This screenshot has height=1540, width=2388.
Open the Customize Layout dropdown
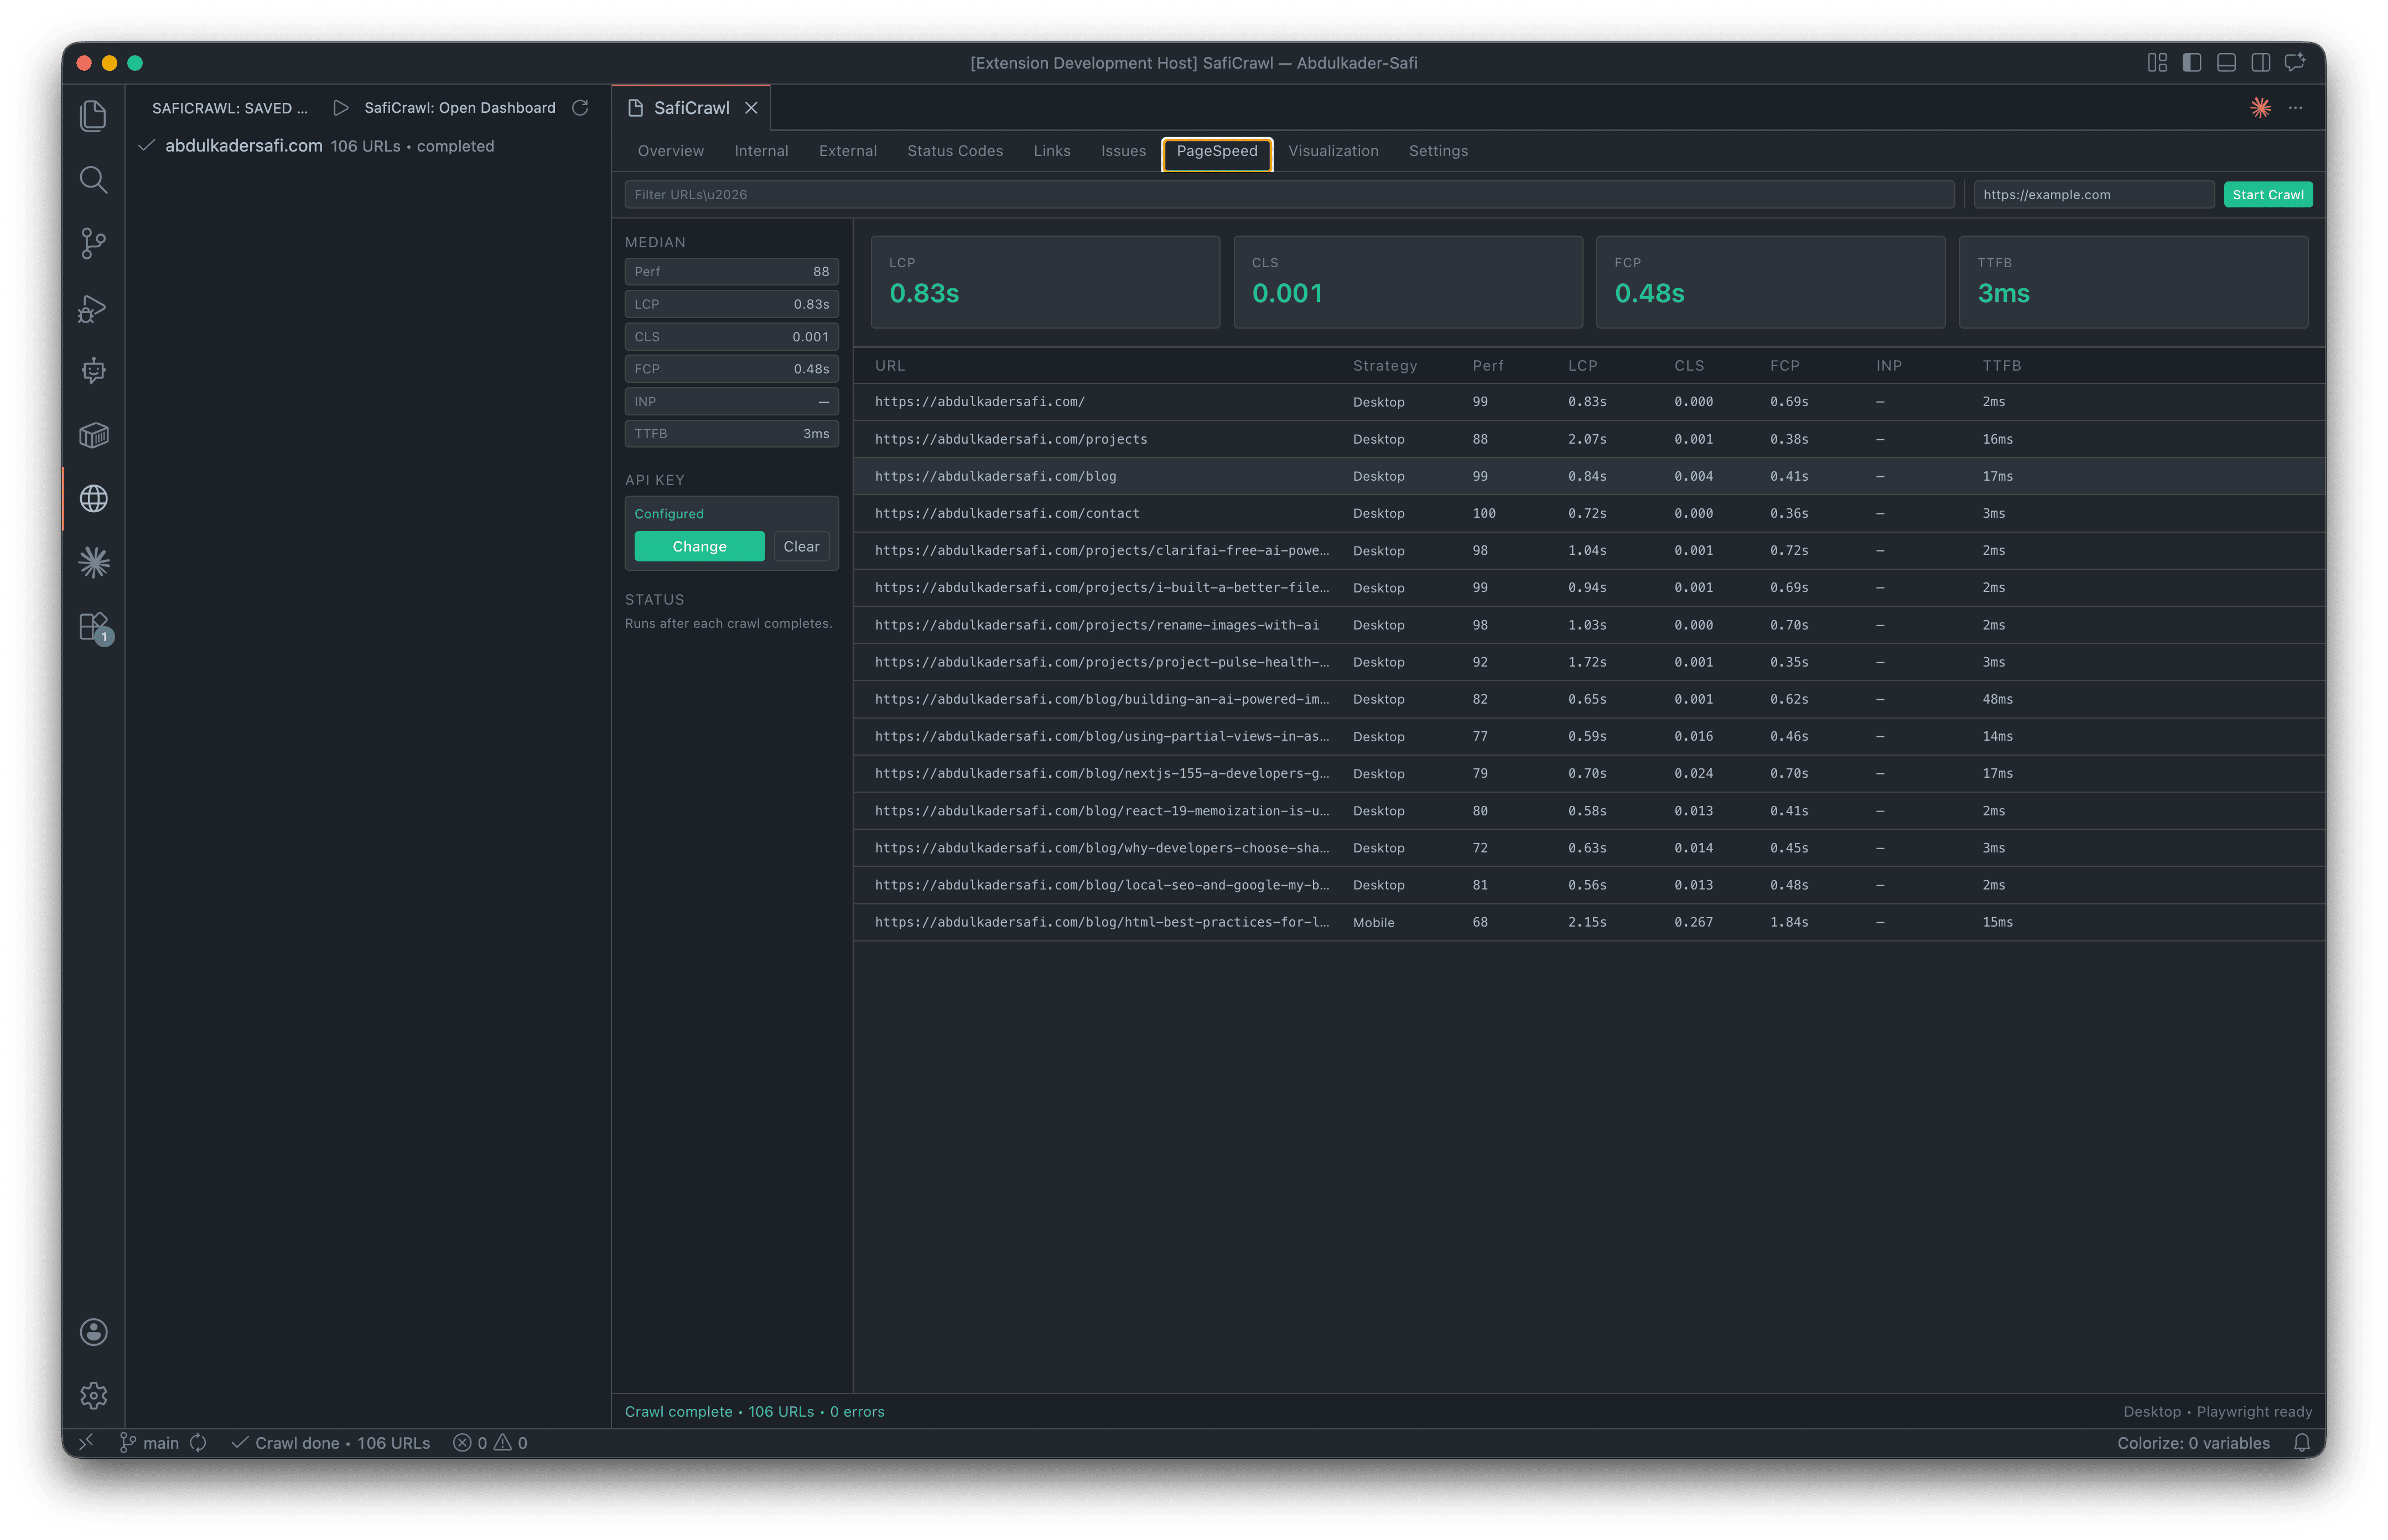[x=2157, y=62]
